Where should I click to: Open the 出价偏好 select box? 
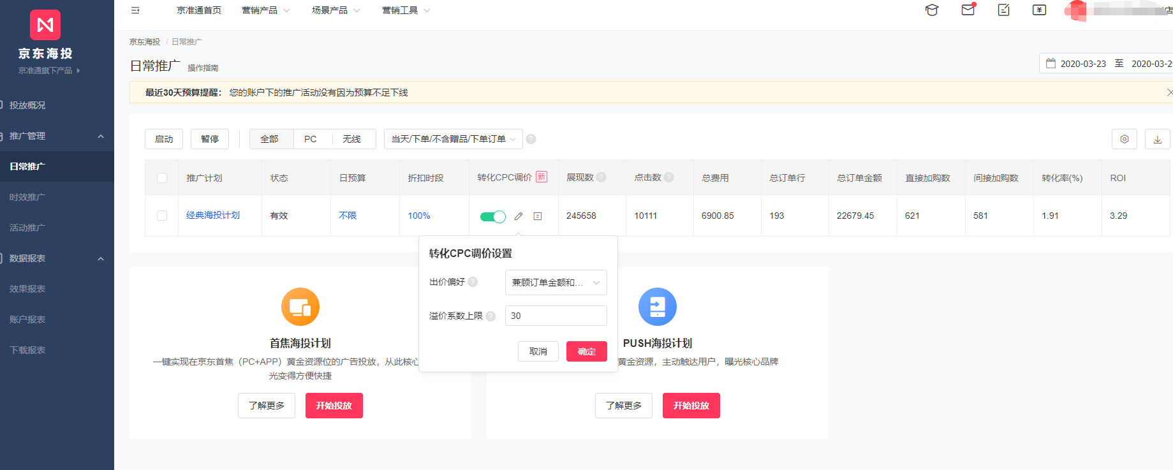[556, 283]
